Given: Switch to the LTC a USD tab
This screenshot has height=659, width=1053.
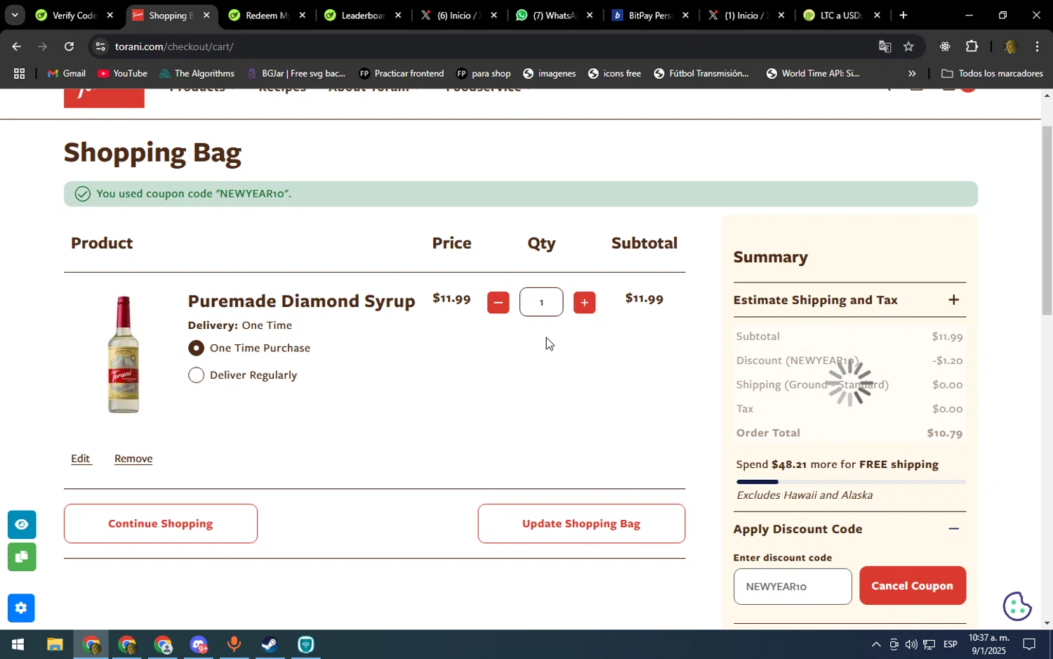Looking at the screenshot, I should point(841,15).
